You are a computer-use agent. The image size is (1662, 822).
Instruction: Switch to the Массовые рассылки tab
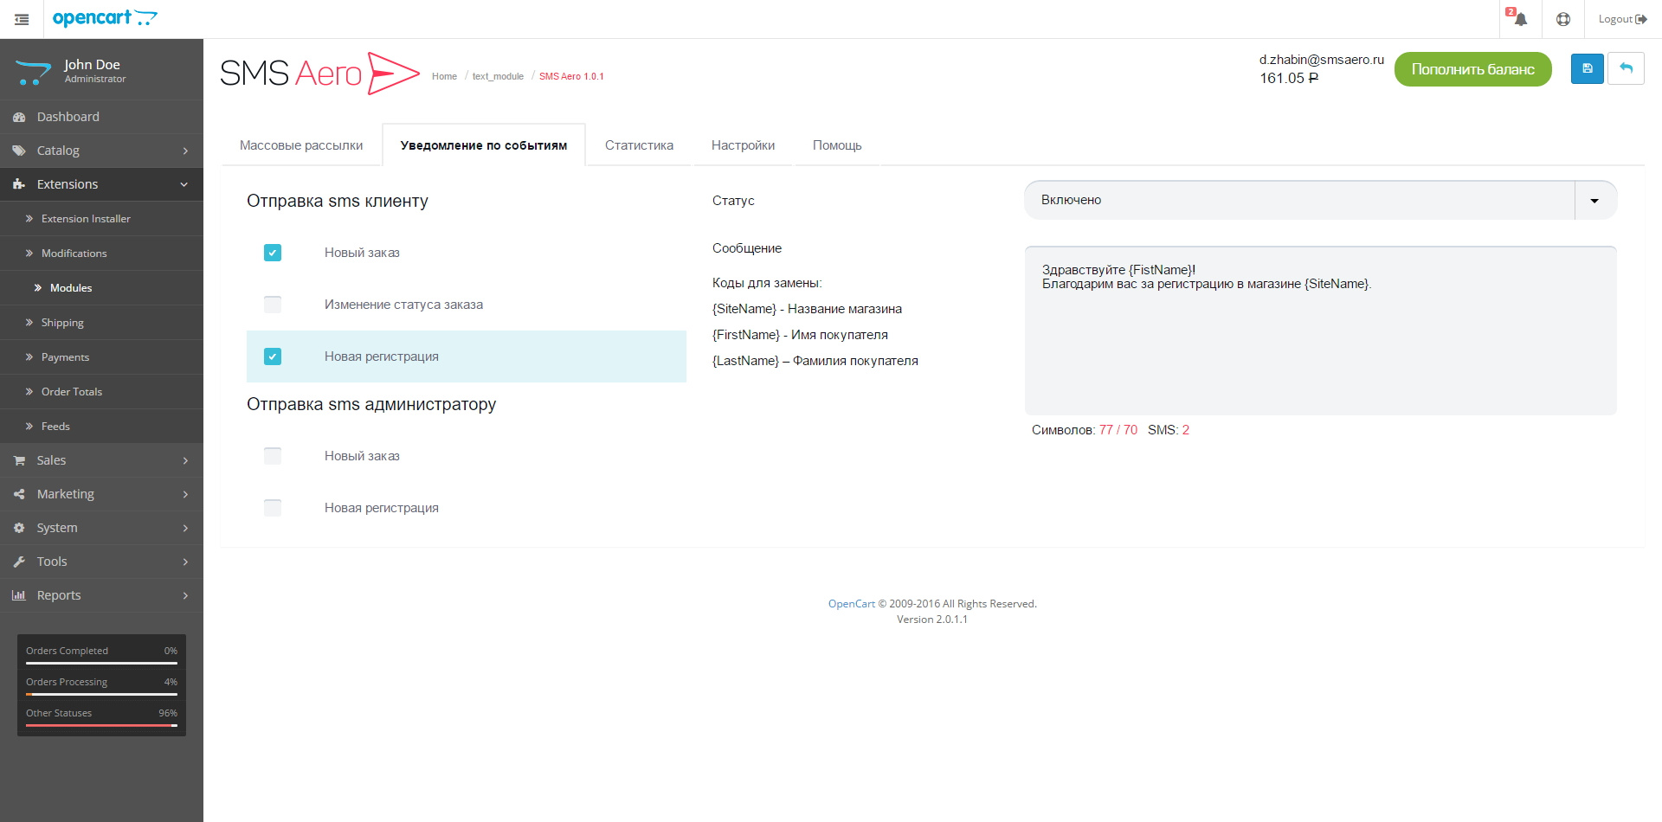click(301, 145)
